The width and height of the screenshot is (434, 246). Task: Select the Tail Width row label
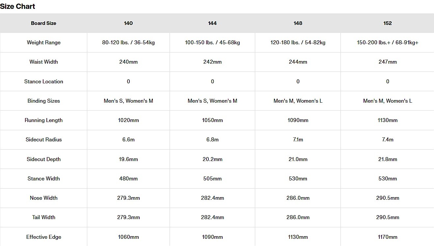43,217
